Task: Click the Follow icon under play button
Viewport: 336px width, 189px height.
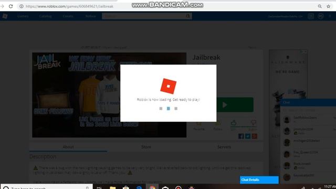Action: 218,123
